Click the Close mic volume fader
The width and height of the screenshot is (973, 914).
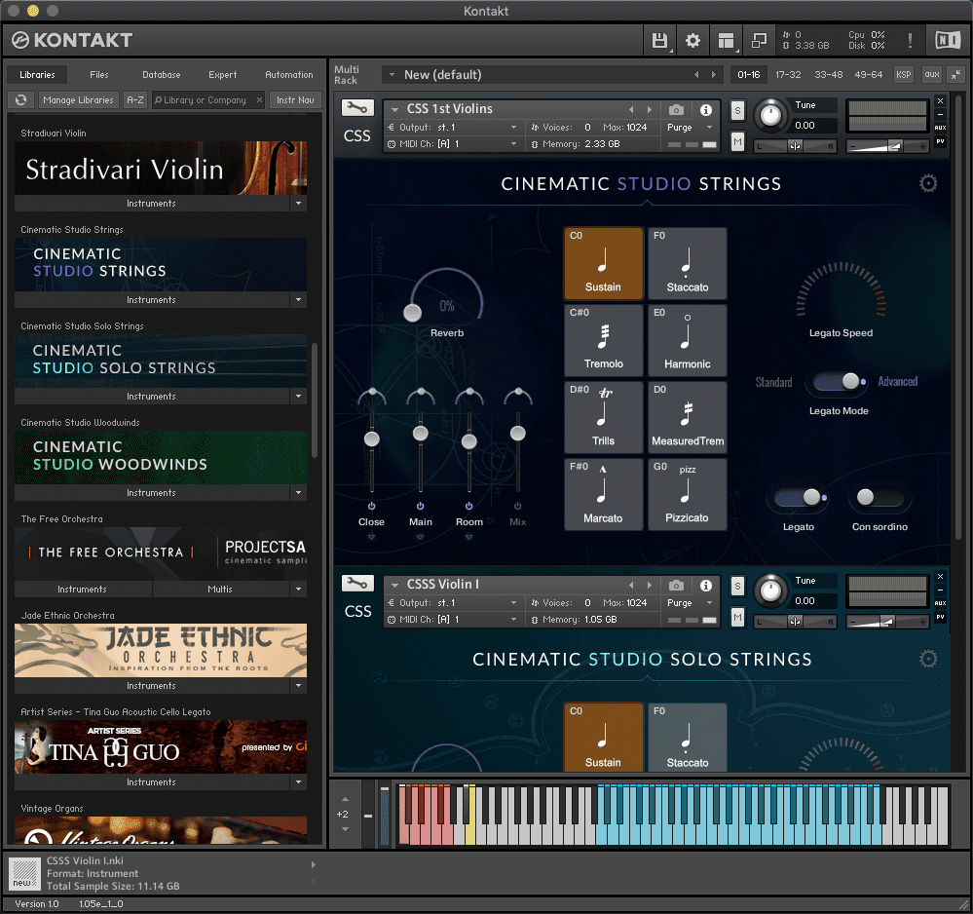pos(371,439)
